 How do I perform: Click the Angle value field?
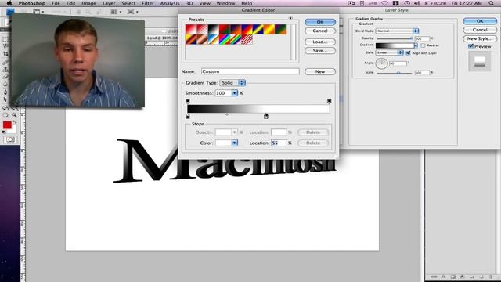point(398,63)
